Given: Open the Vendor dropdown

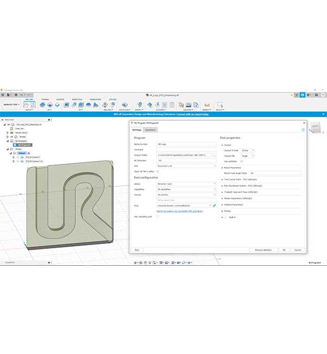Looking at the screenshot, I should tap(186, 195).
